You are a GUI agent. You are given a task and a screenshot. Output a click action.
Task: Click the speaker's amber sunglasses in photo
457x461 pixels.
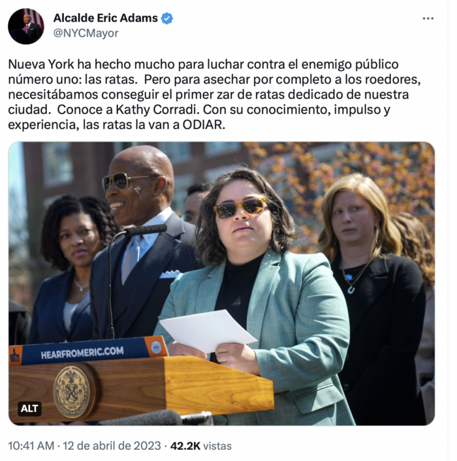pos(240,209)
